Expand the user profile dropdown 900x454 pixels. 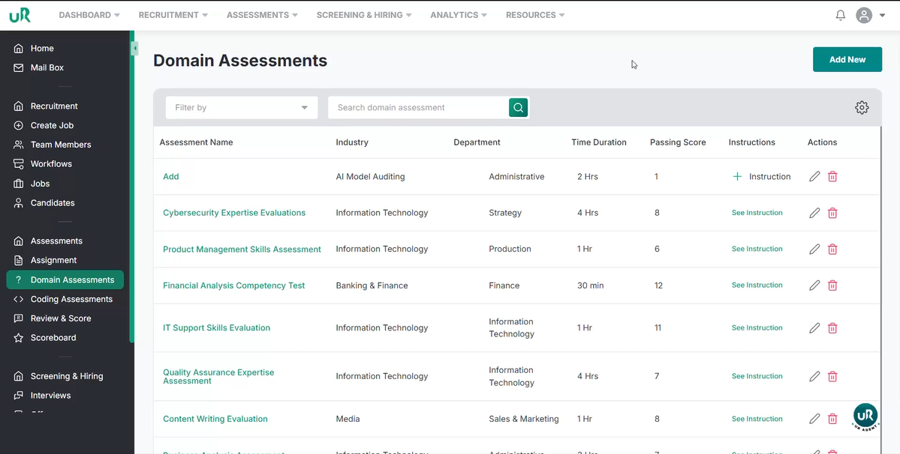click(x=871, y=15)
